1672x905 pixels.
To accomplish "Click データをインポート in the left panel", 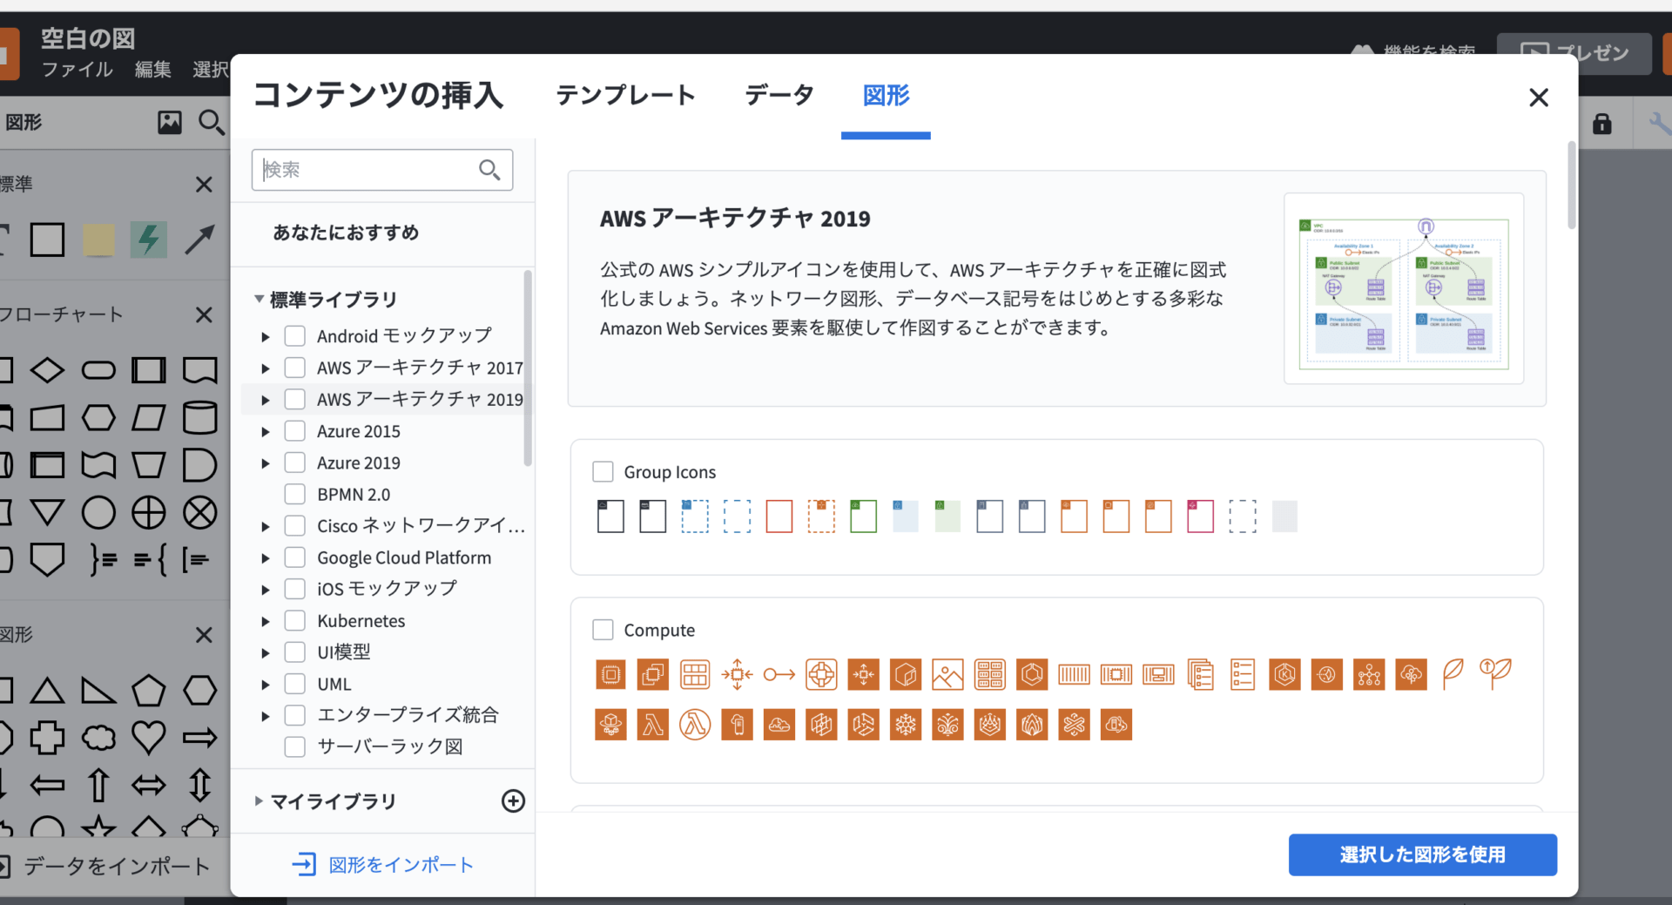I will 106,866.
